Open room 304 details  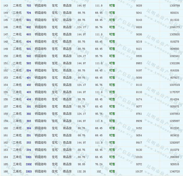(x=28, y=128)
